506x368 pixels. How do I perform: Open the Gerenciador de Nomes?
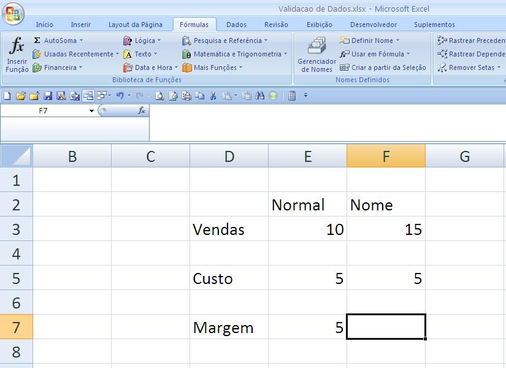coord(315,54)
